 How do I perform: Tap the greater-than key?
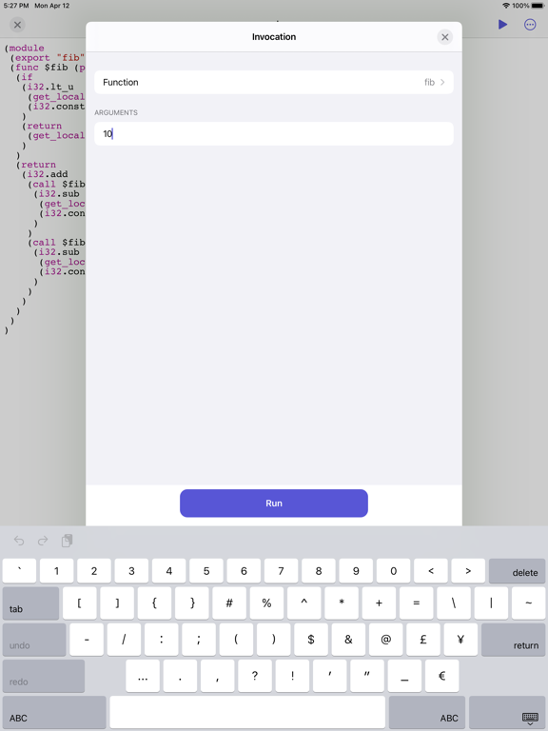click(x=468, y=571)
